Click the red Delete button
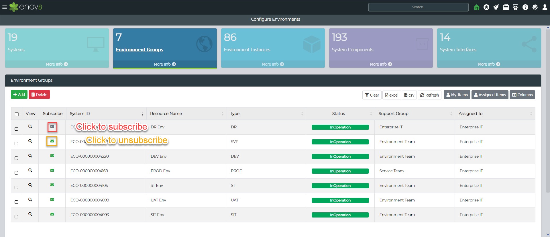Image resolution: width=550 pixels, height=237 pixels. click(39, 95)
